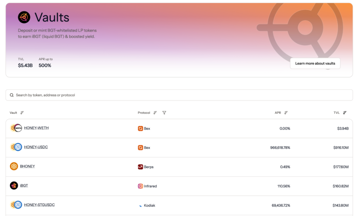
Task: Click the BHONEY token icon
Action: pyautogui.click(x=14, y=166)
